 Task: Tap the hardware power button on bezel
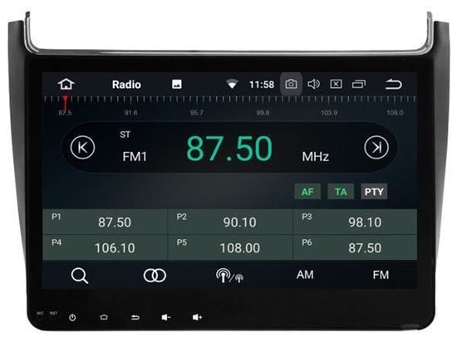[x=72, y=317]
